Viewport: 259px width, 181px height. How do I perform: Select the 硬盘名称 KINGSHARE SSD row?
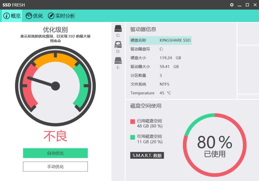click(160, 40)
